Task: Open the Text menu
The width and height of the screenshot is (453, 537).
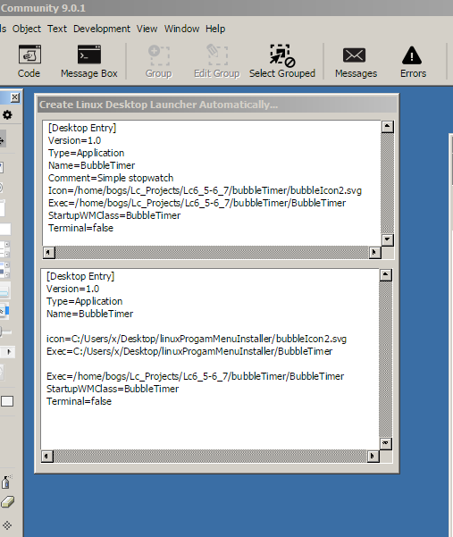Action: coord(57,29)
